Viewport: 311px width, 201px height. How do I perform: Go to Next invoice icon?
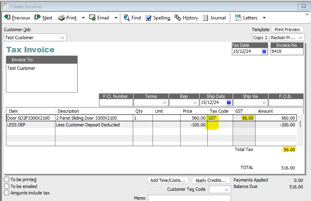point(38,17)
